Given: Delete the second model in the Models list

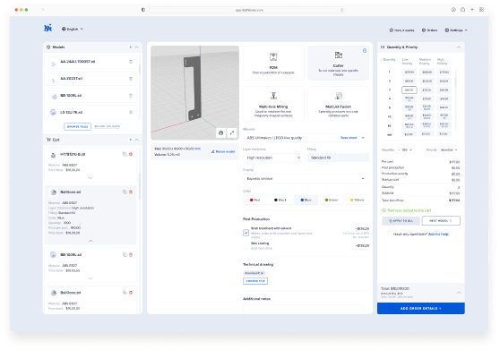Looking at the screenshot, I should (131, 79).
